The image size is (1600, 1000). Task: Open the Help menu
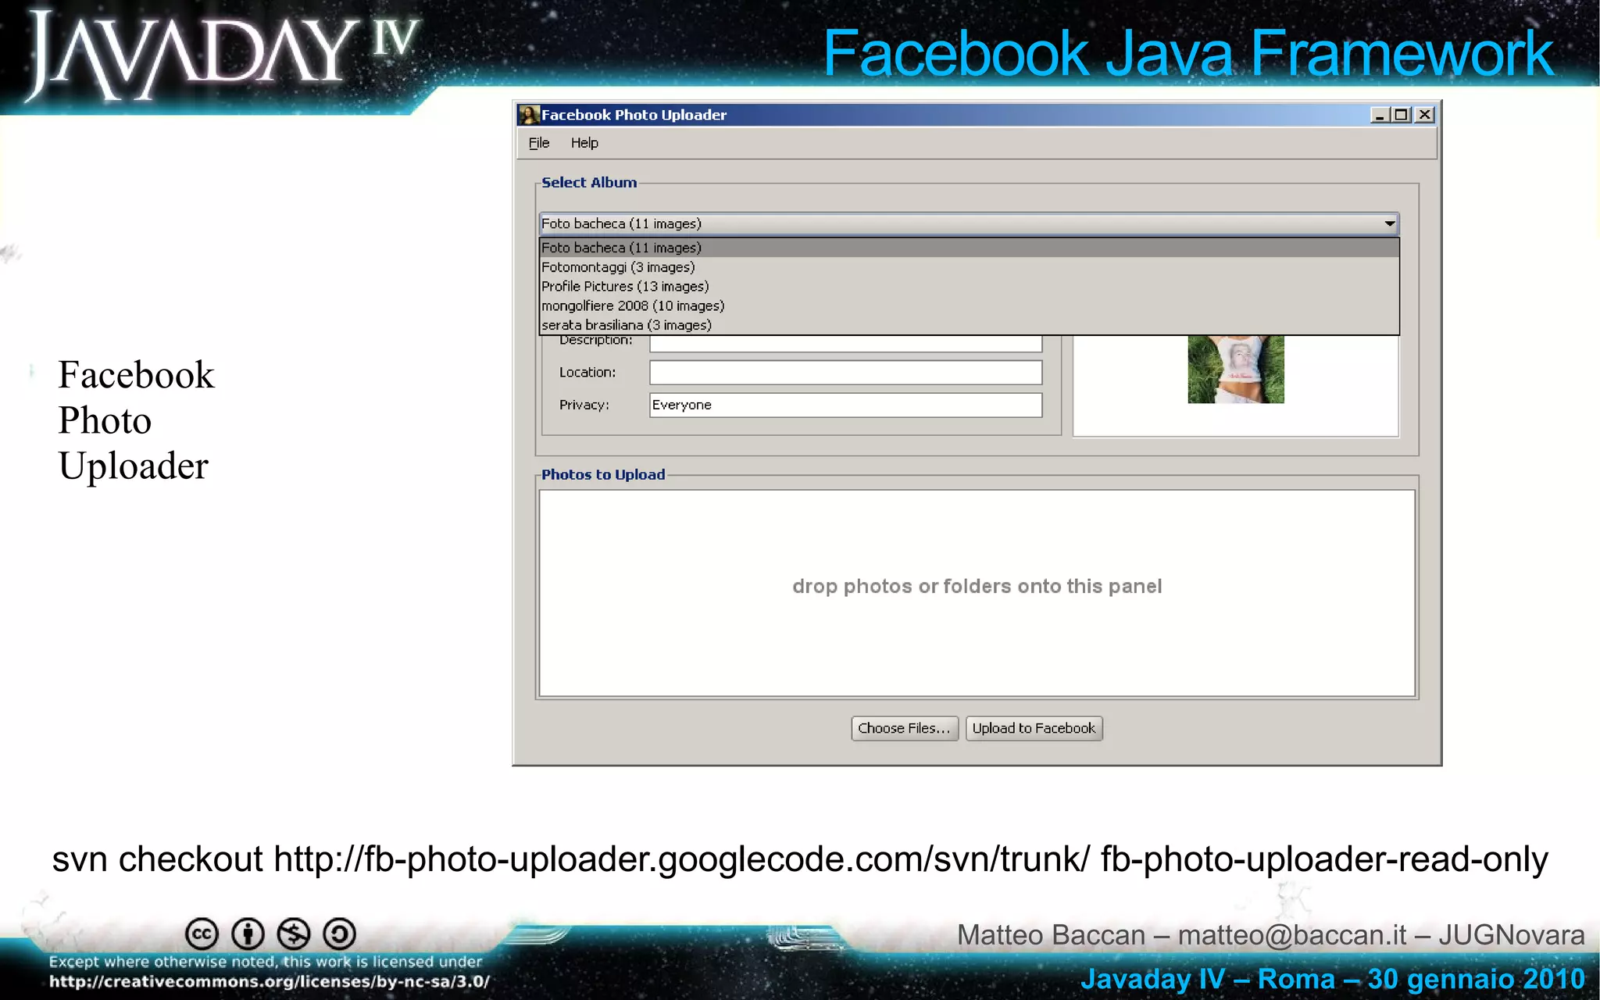584,143
